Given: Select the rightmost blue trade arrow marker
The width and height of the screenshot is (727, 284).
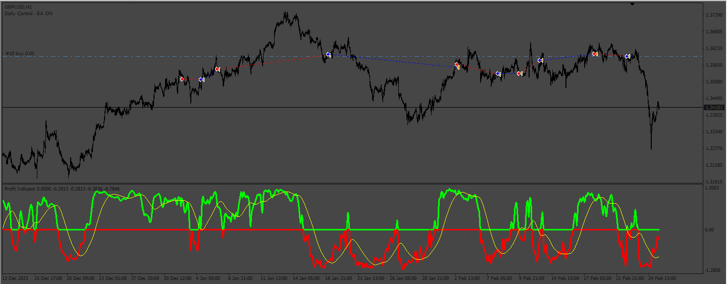Looking at the screenshot, I should [628, 56].
